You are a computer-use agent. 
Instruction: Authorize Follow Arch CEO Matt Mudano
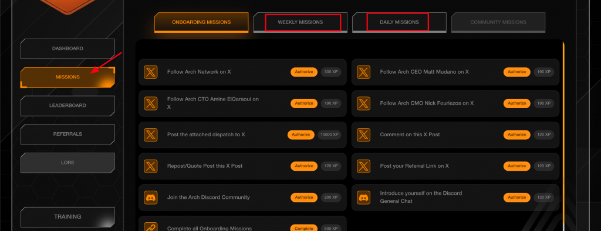[x=516, y=72]
